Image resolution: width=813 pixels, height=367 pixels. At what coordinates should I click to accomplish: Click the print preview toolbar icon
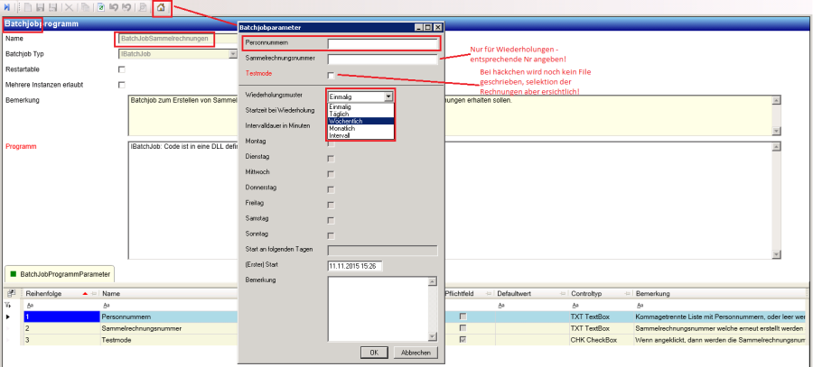(x=143, y=8)
